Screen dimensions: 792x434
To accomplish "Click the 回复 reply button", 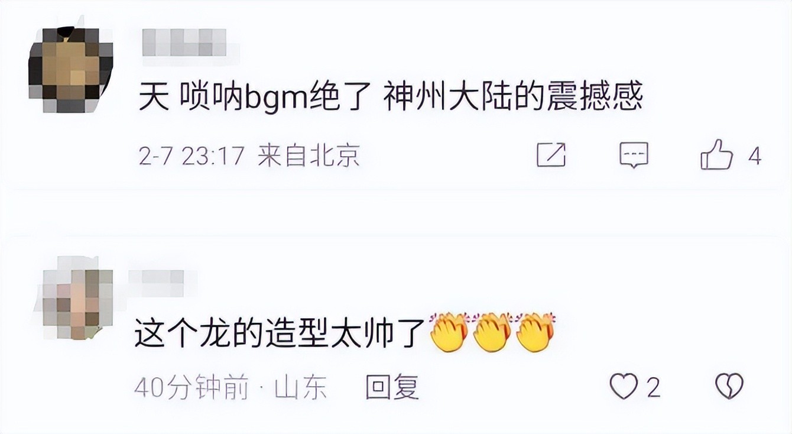I will (x=392, y=388).
